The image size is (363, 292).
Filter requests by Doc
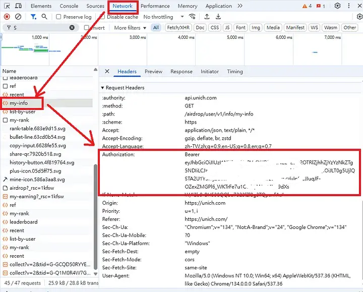tap(200, 28)
